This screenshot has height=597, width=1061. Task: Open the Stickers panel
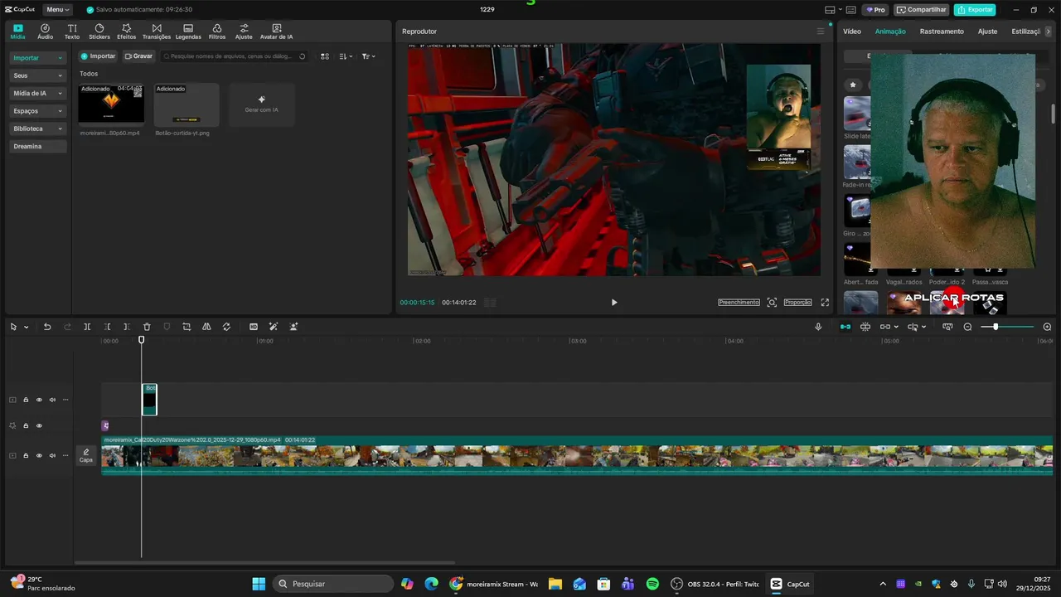[99, 32]
